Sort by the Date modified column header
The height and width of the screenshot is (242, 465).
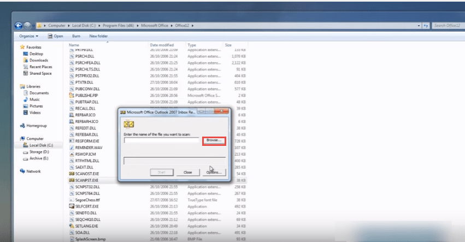click(x=162, y=45)
